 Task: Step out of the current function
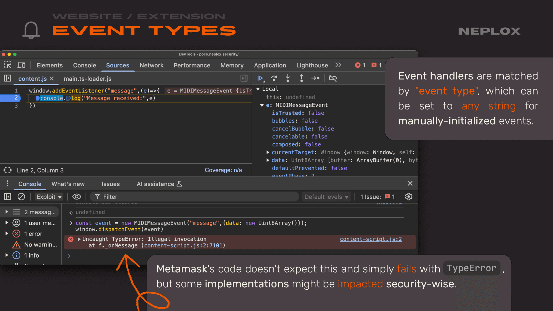[x=302, y=78]
